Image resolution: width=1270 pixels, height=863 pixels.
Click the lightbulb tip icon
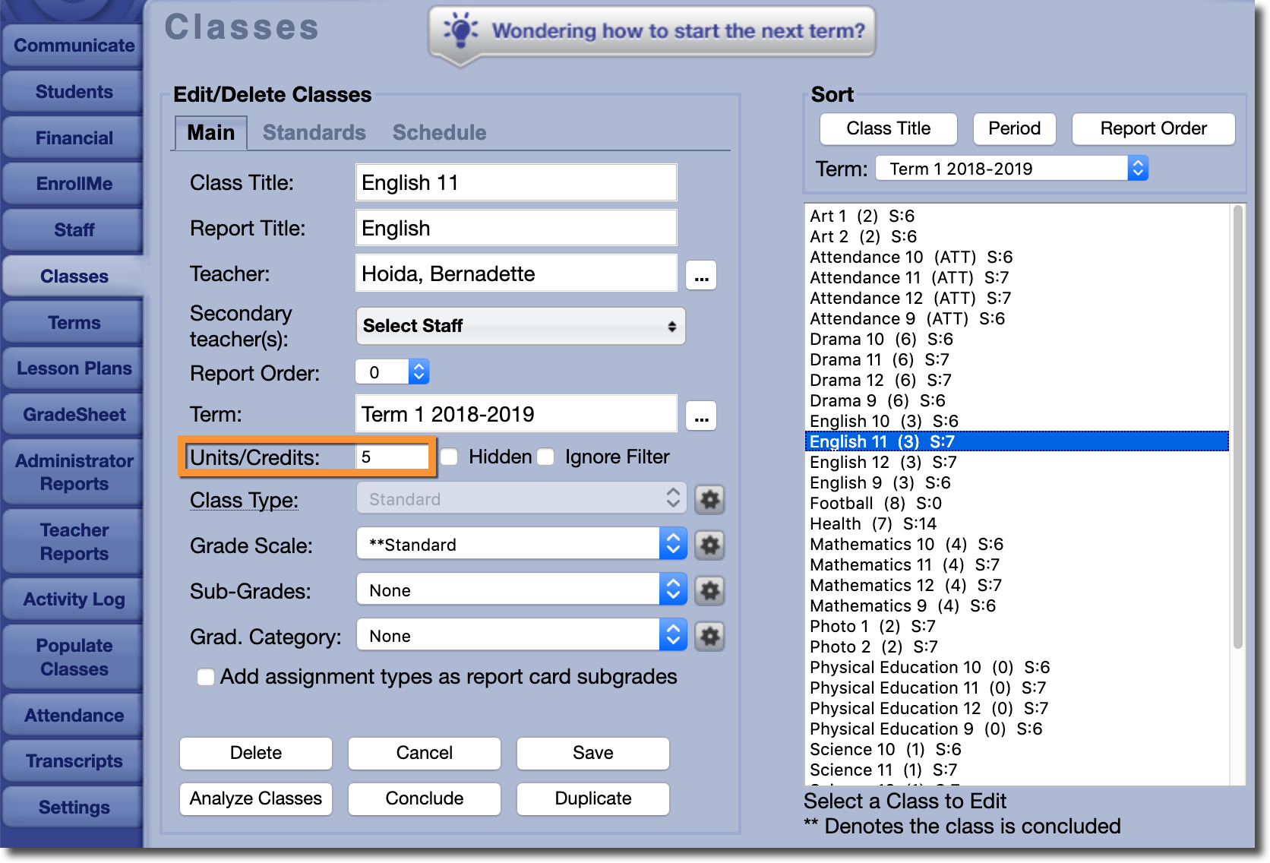tap(460, 30)
